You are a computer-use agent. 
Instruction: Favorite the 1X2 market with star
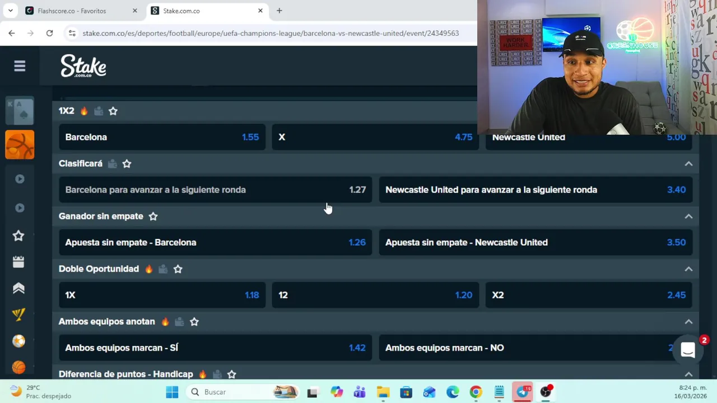point(113,111)
